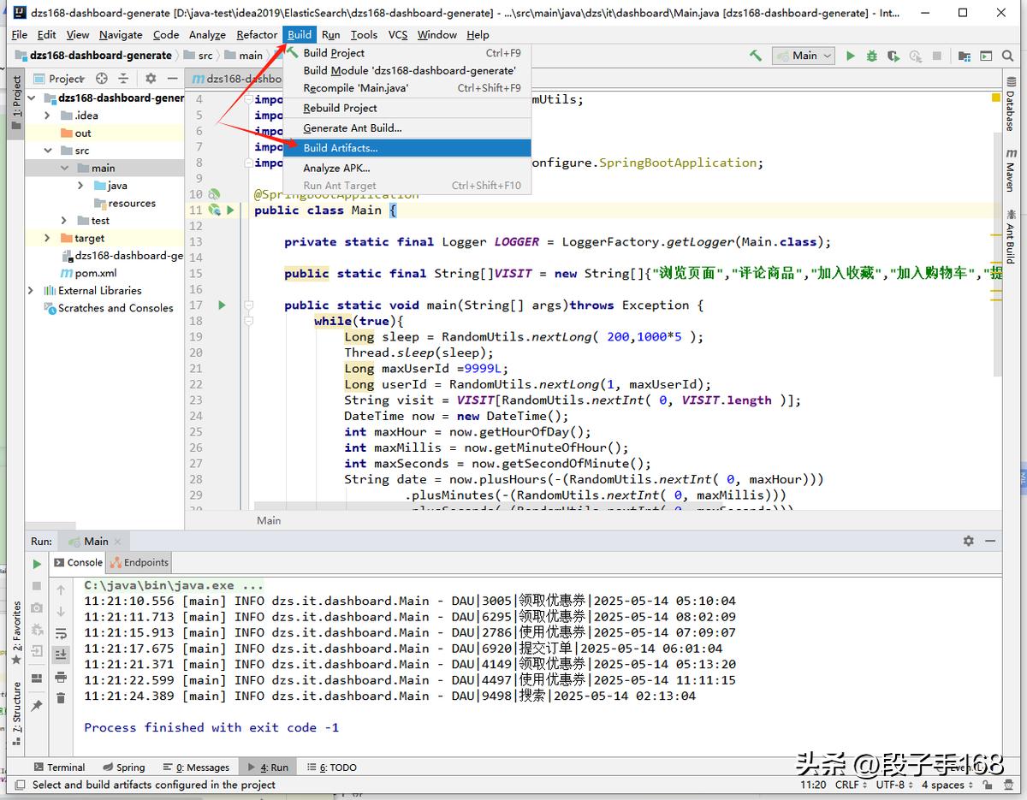Click the grey Stop square in the top toolbar
The height and width of the screenshot is (800, 1027).
point(937,56)
